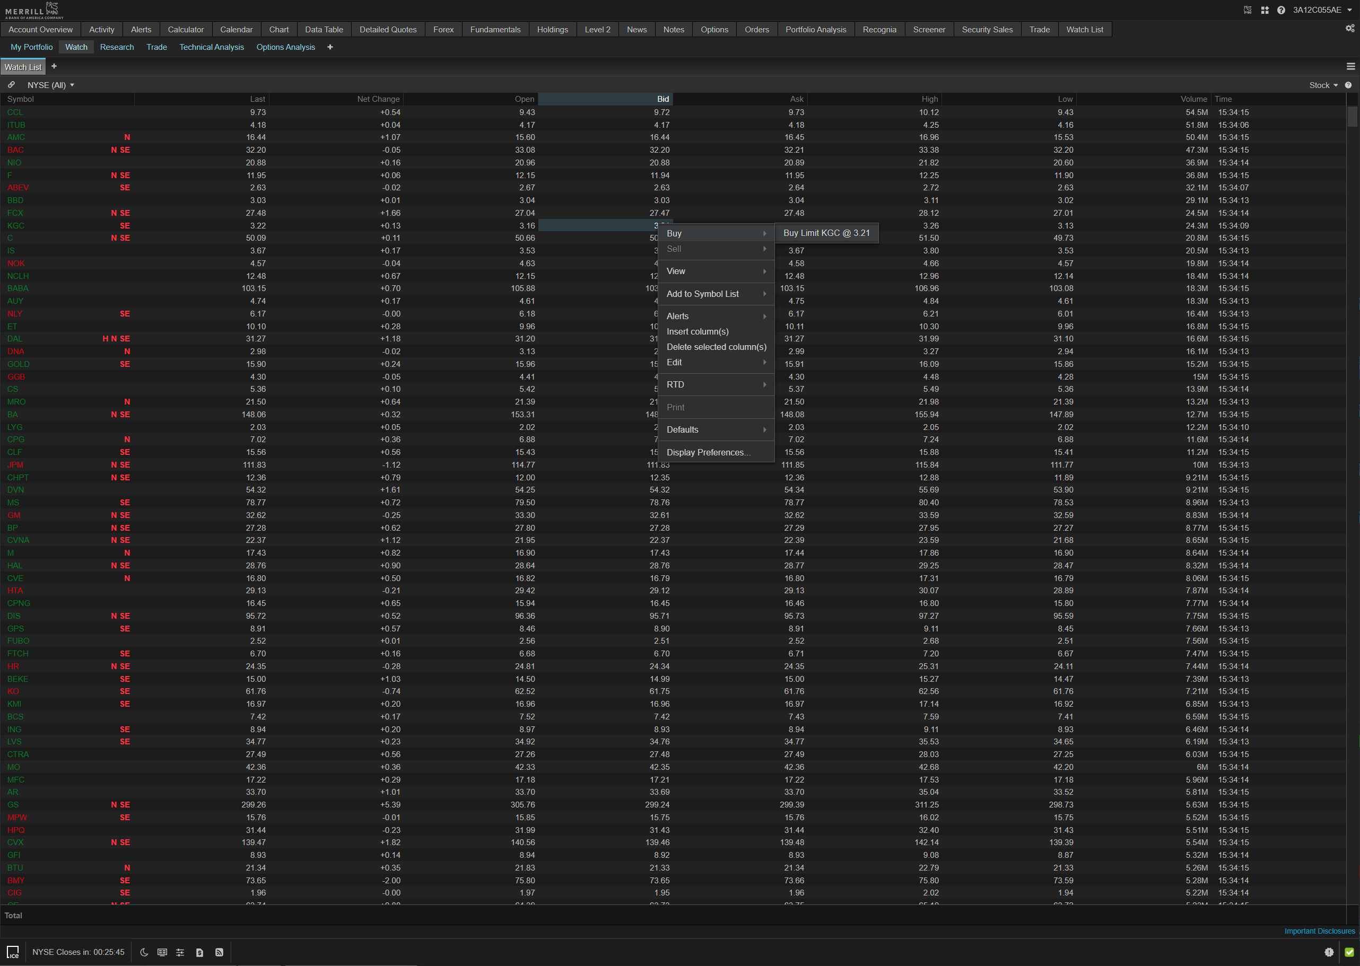Viewport: 1360px width, 966px height.
Task: Click the NYSE Closes in countdown text
Action: tap(79, 952)
